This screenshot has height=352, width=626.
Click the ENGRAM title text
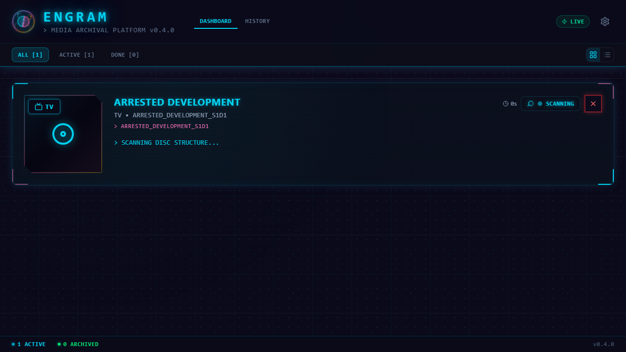pos(75,17)
